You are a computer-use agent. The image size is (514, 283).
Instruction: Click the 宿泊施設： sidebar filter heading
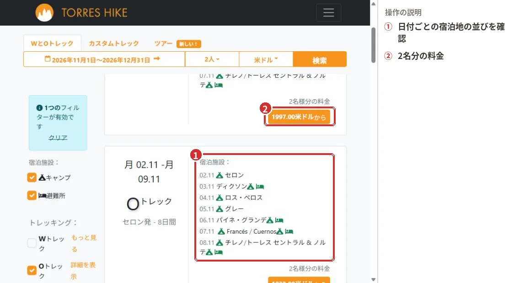(x=43, y=162)
